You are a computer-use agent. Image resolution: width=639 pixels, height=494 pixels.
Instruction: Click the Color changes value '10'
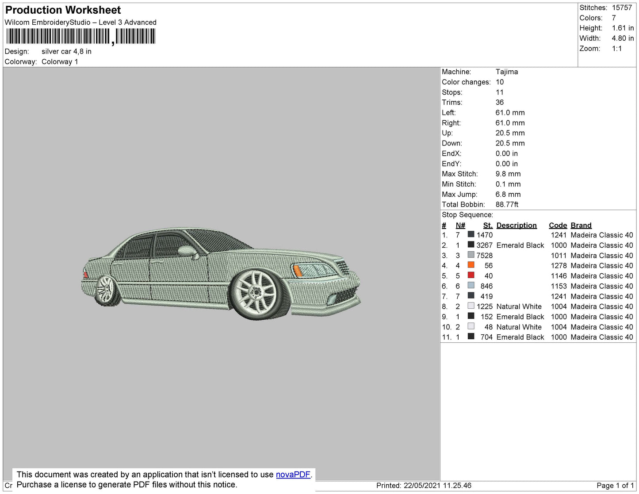pos(500,82)
